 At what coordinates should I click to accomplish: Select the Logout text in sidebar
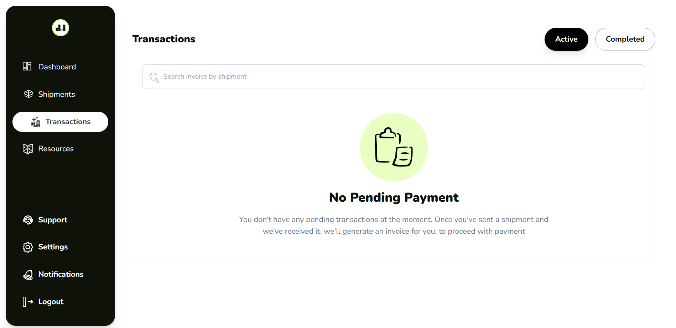pyautogui.click(x=51, y=302)
